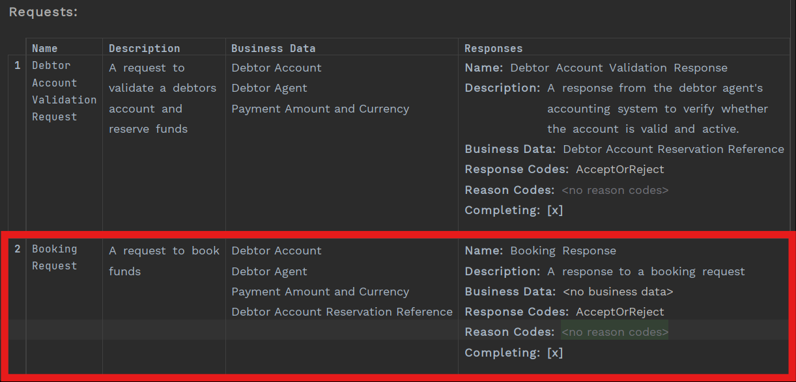Toggle Completing checkbox for Booking Response
The image size is (796, 382).
click(x=555, y=353)
